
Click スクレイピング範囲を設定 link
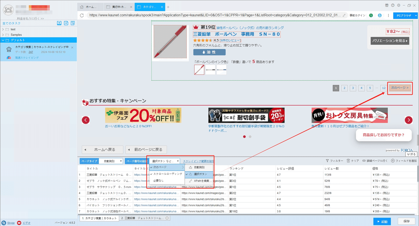[x=198, y=161]
